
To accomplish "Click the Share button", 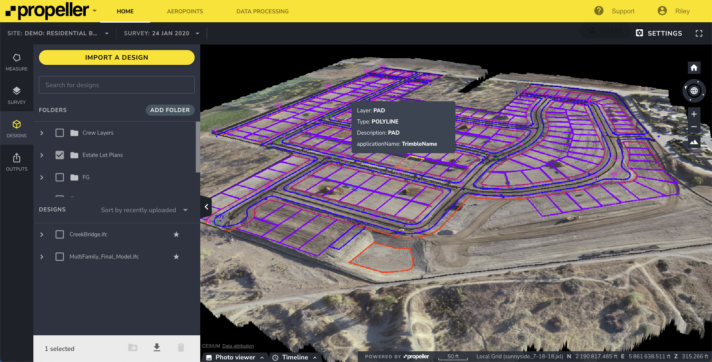I will 606,30.
